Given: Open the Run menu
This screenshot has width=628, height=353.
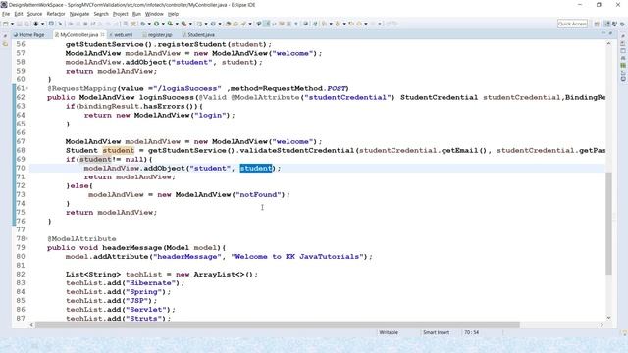Looking at the screenshot, I should click(x=136, y=14).
